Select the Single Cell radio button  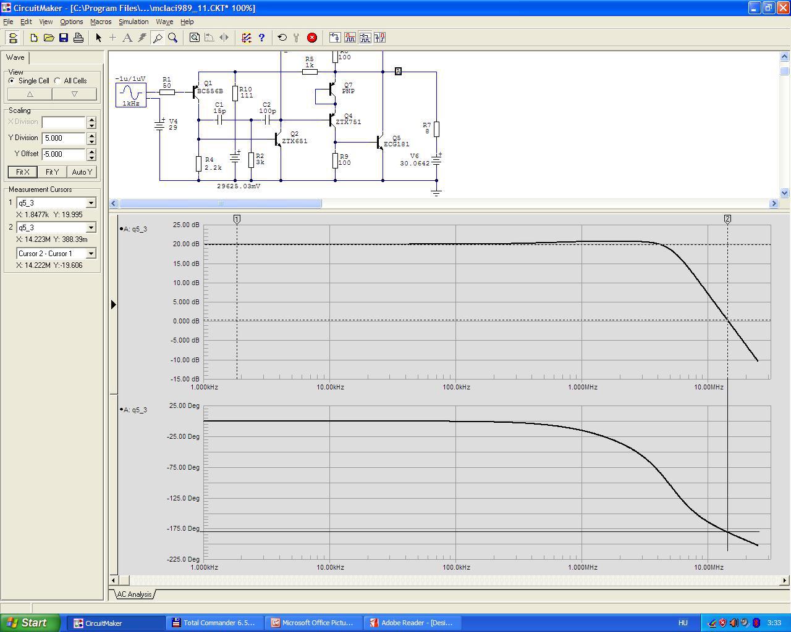[x=12, y=81]
